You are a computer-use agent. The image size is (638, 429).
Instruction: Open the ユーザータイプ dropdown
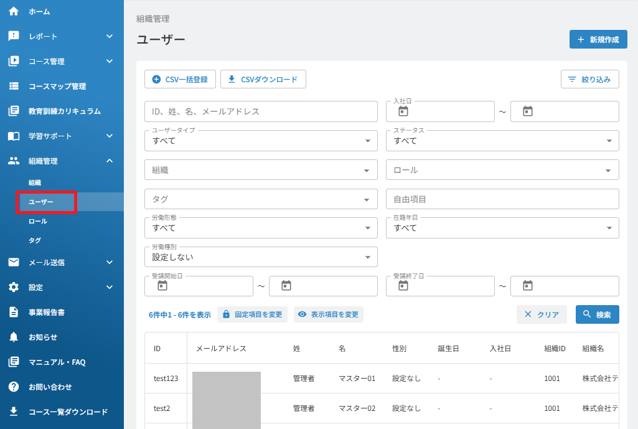point(261,141)
